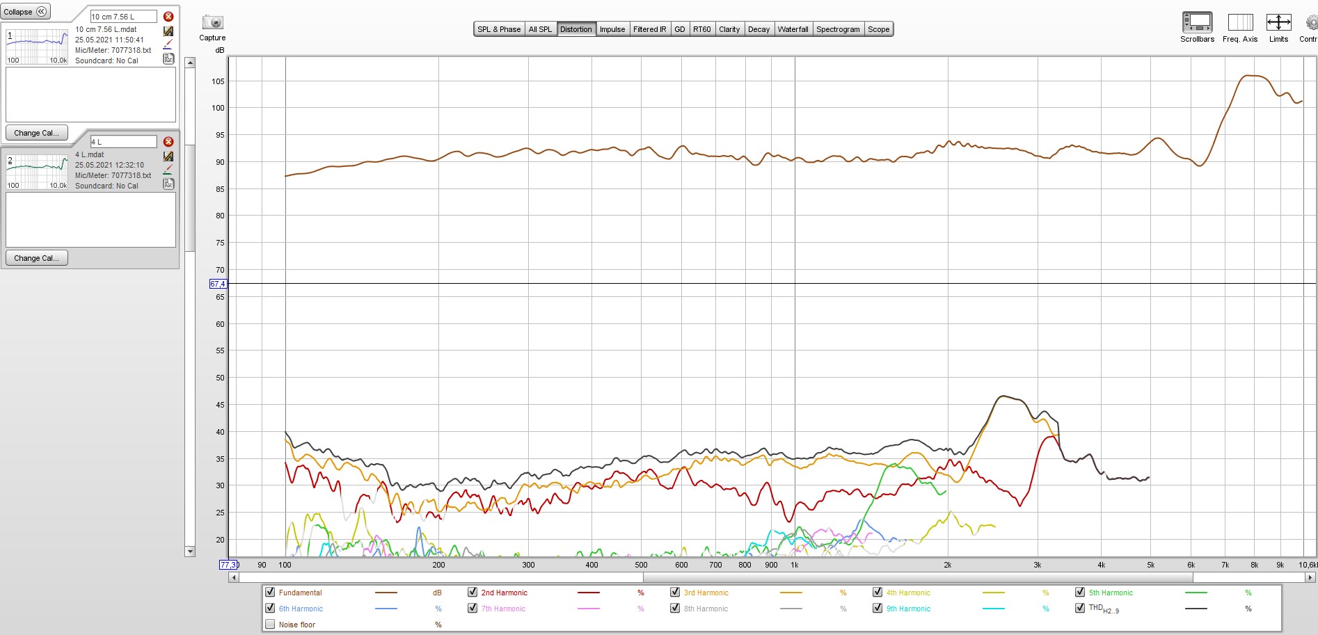Image resolution: width=1318 pixels, height=635 pixels.
Task: Click the vertical scrollbar down arrow
Action: [x=190, y=552]
